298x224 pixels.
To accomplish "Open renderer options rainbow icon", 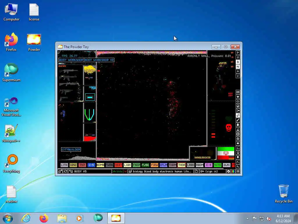I will click(x=233, y=171).
